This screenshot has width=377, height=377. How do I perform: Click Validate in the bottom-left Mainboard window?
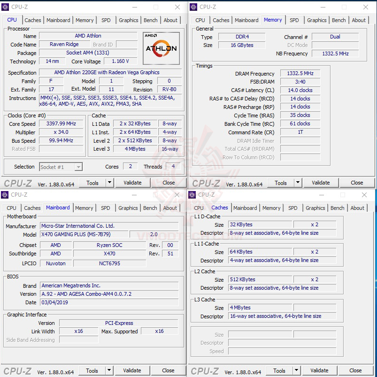pyautogui.click(x=132, y=370)
